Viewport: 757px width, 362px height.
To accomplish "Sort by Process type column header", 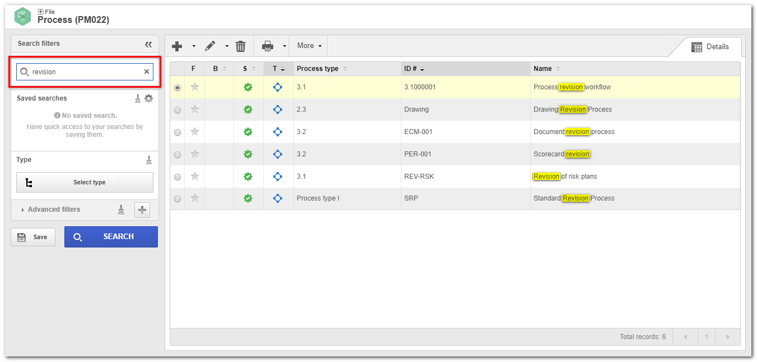I will [x=347, y=69].
